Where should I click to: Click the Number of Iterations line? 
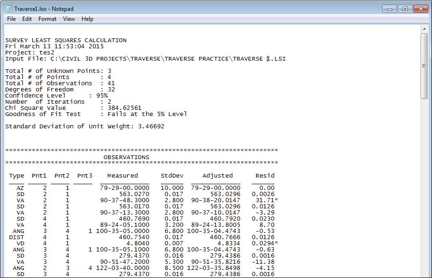coord(58,101)
